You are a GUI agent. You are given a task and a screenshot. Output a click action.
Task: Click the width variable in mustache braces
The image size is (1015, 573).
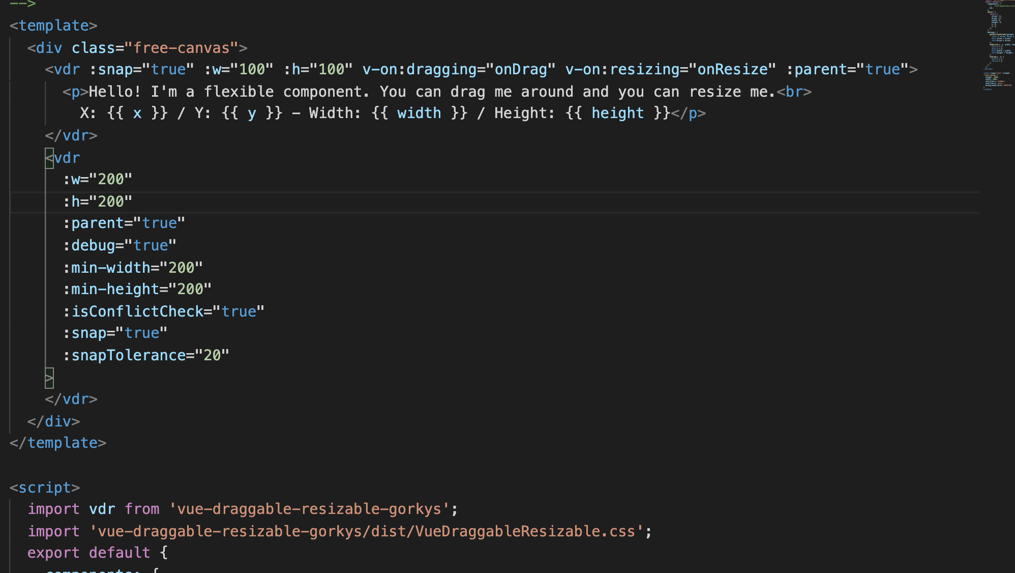419,113
